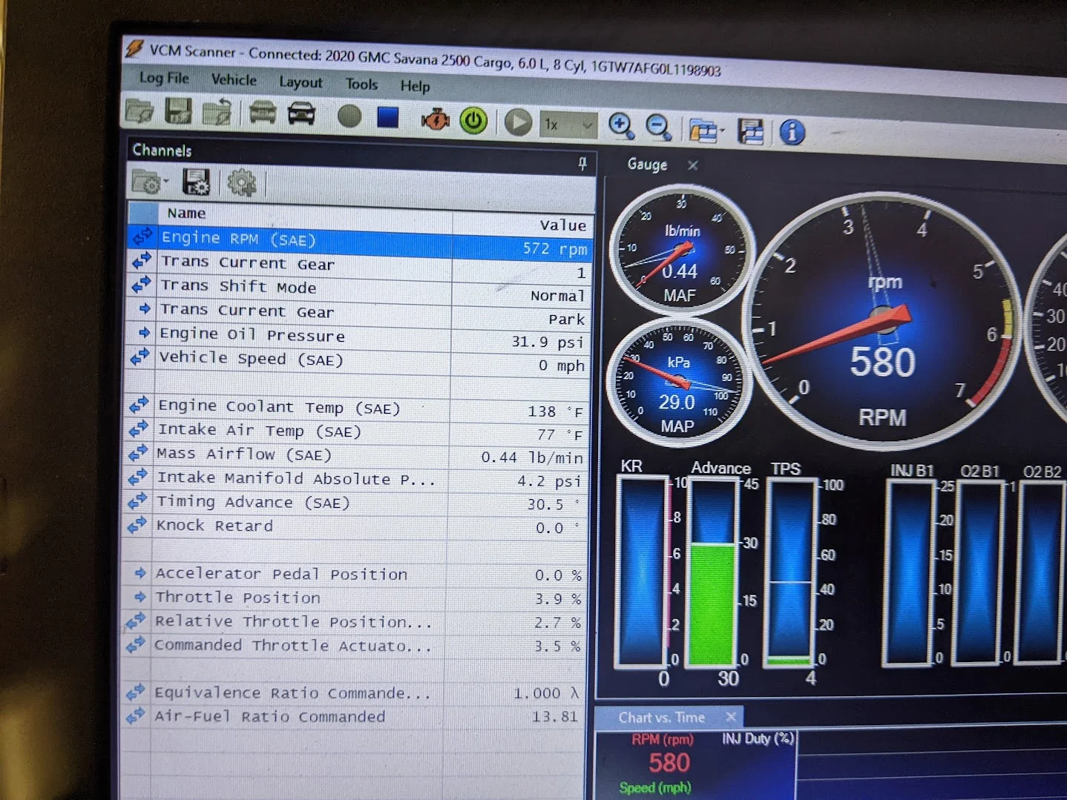Click the MAP kPa gauge
Screen dimensions: 1067x800
click(678, 383)
